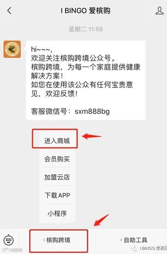
Task: Open the account profile person icon
Action: click(159, 11)
